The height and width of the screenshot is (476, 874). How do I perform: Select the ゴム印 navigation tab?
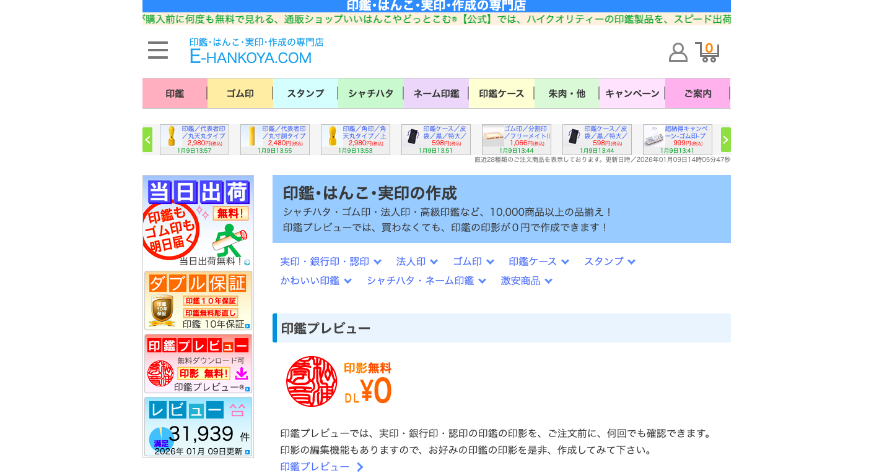pos(240,93)
